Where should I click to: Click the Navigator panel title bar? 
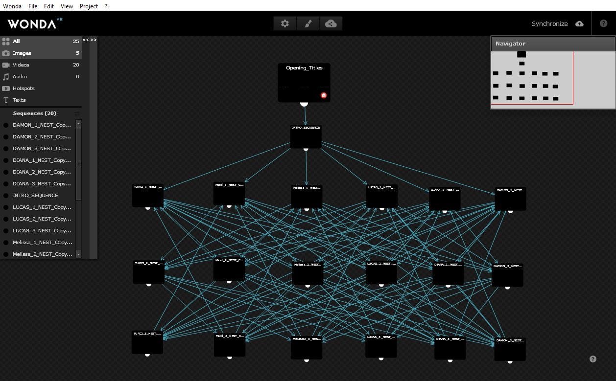[553, 44]
